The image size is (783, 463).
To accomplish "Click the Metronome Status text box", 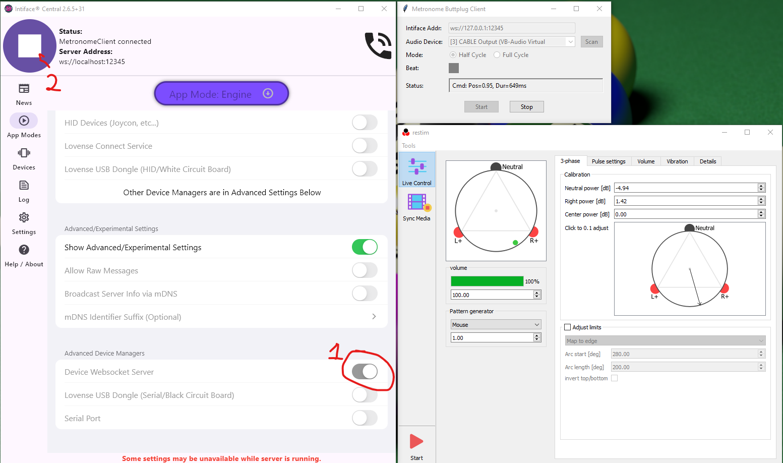I will pos(526,86).
